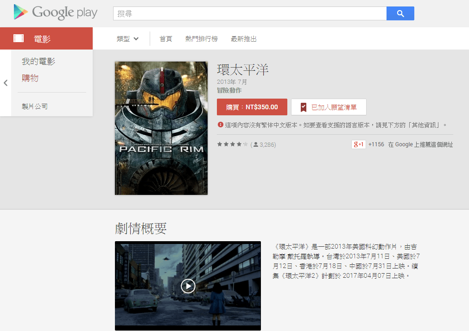The image size is (469, 331).
Task: Open the 類型 genre dropdown
Action: pyautogui.click(x=127, y=39)
